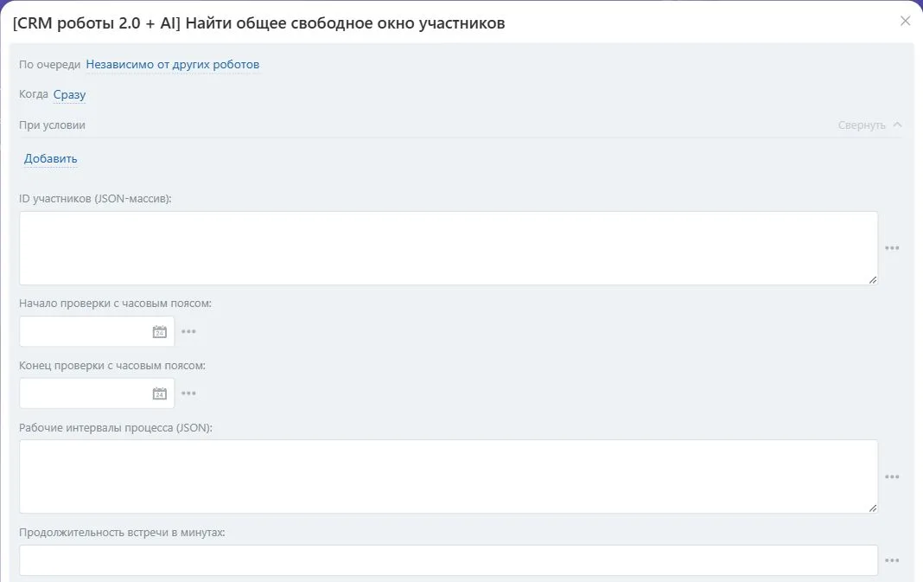Image resolution: width=923 pixels, height=582 pixels.
Task: Collapse the При условии section via Свернуть
Action: pos(861,125)
